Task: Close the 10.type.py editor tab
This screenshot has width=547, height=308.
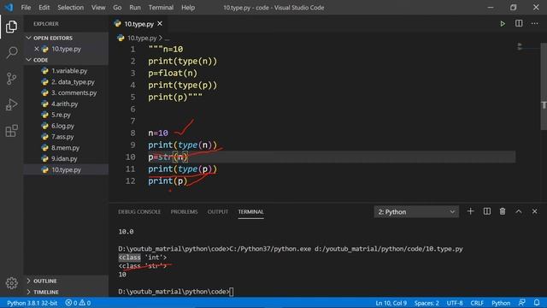Action: point(160,23)
